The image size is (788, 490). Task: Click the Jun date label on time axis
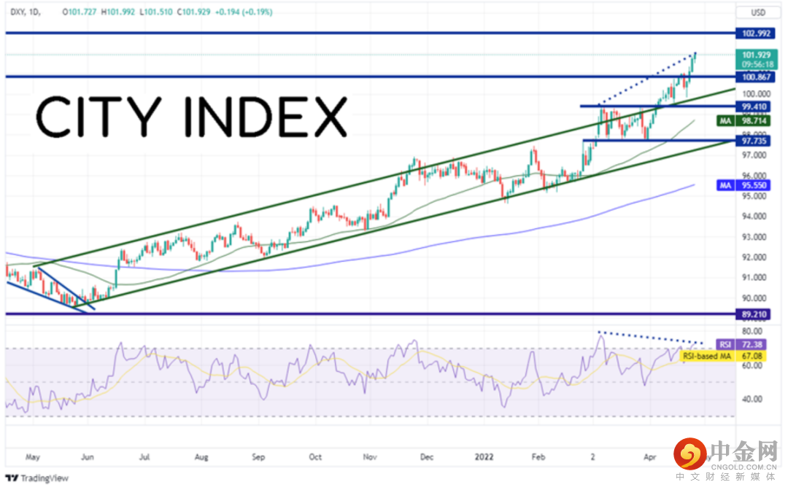(x=88, y=457)
